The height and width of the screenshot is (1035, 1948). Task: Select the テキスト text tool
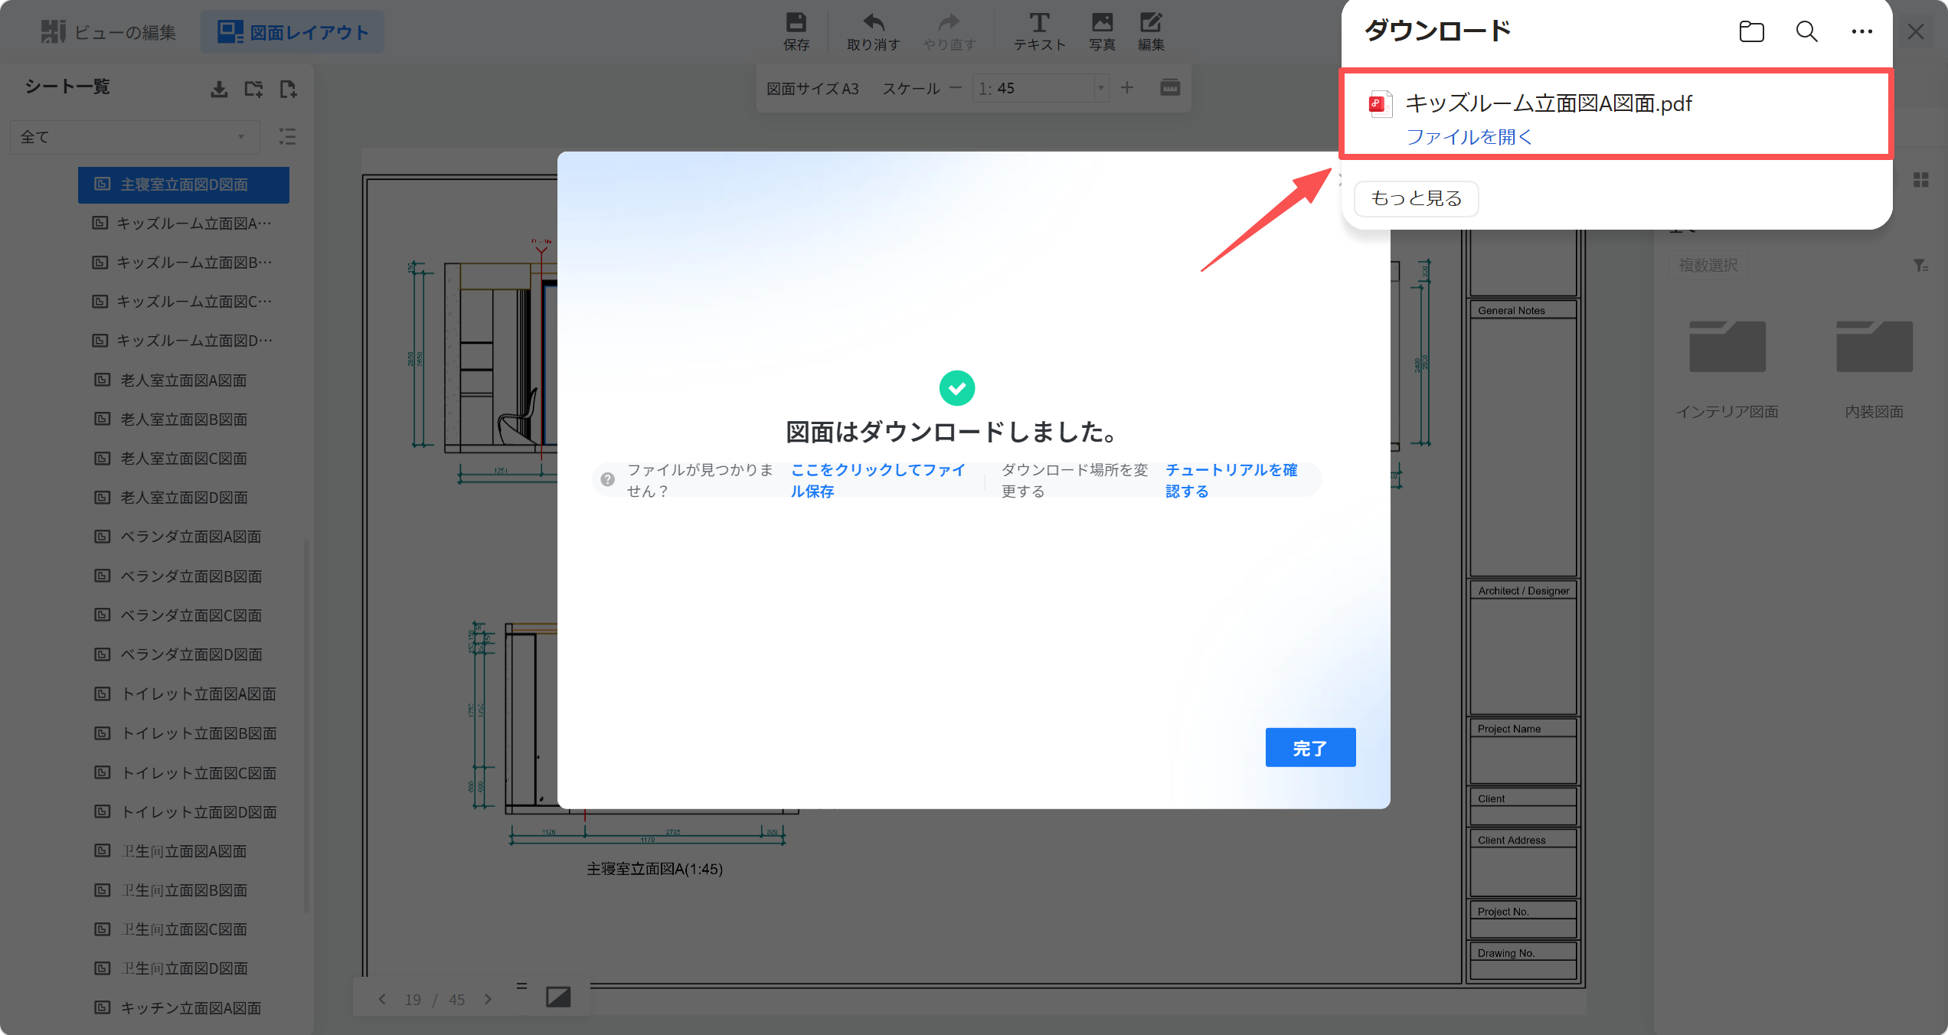click(1039, 31)
